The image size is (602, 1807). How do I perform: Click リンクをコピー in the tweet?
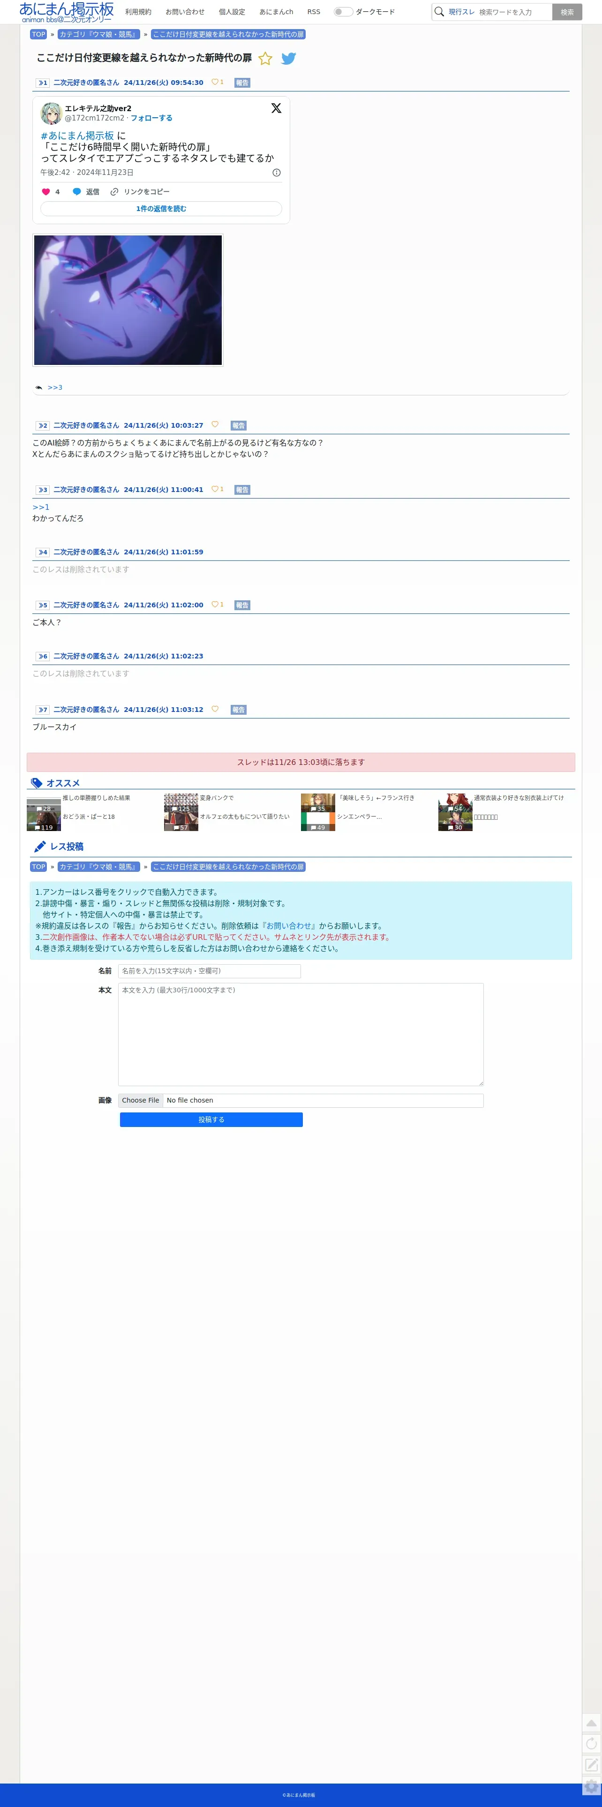147,191
